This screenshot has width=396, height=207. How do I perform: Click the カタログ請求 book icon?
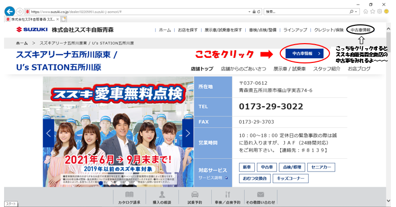(x=129, y=194)
